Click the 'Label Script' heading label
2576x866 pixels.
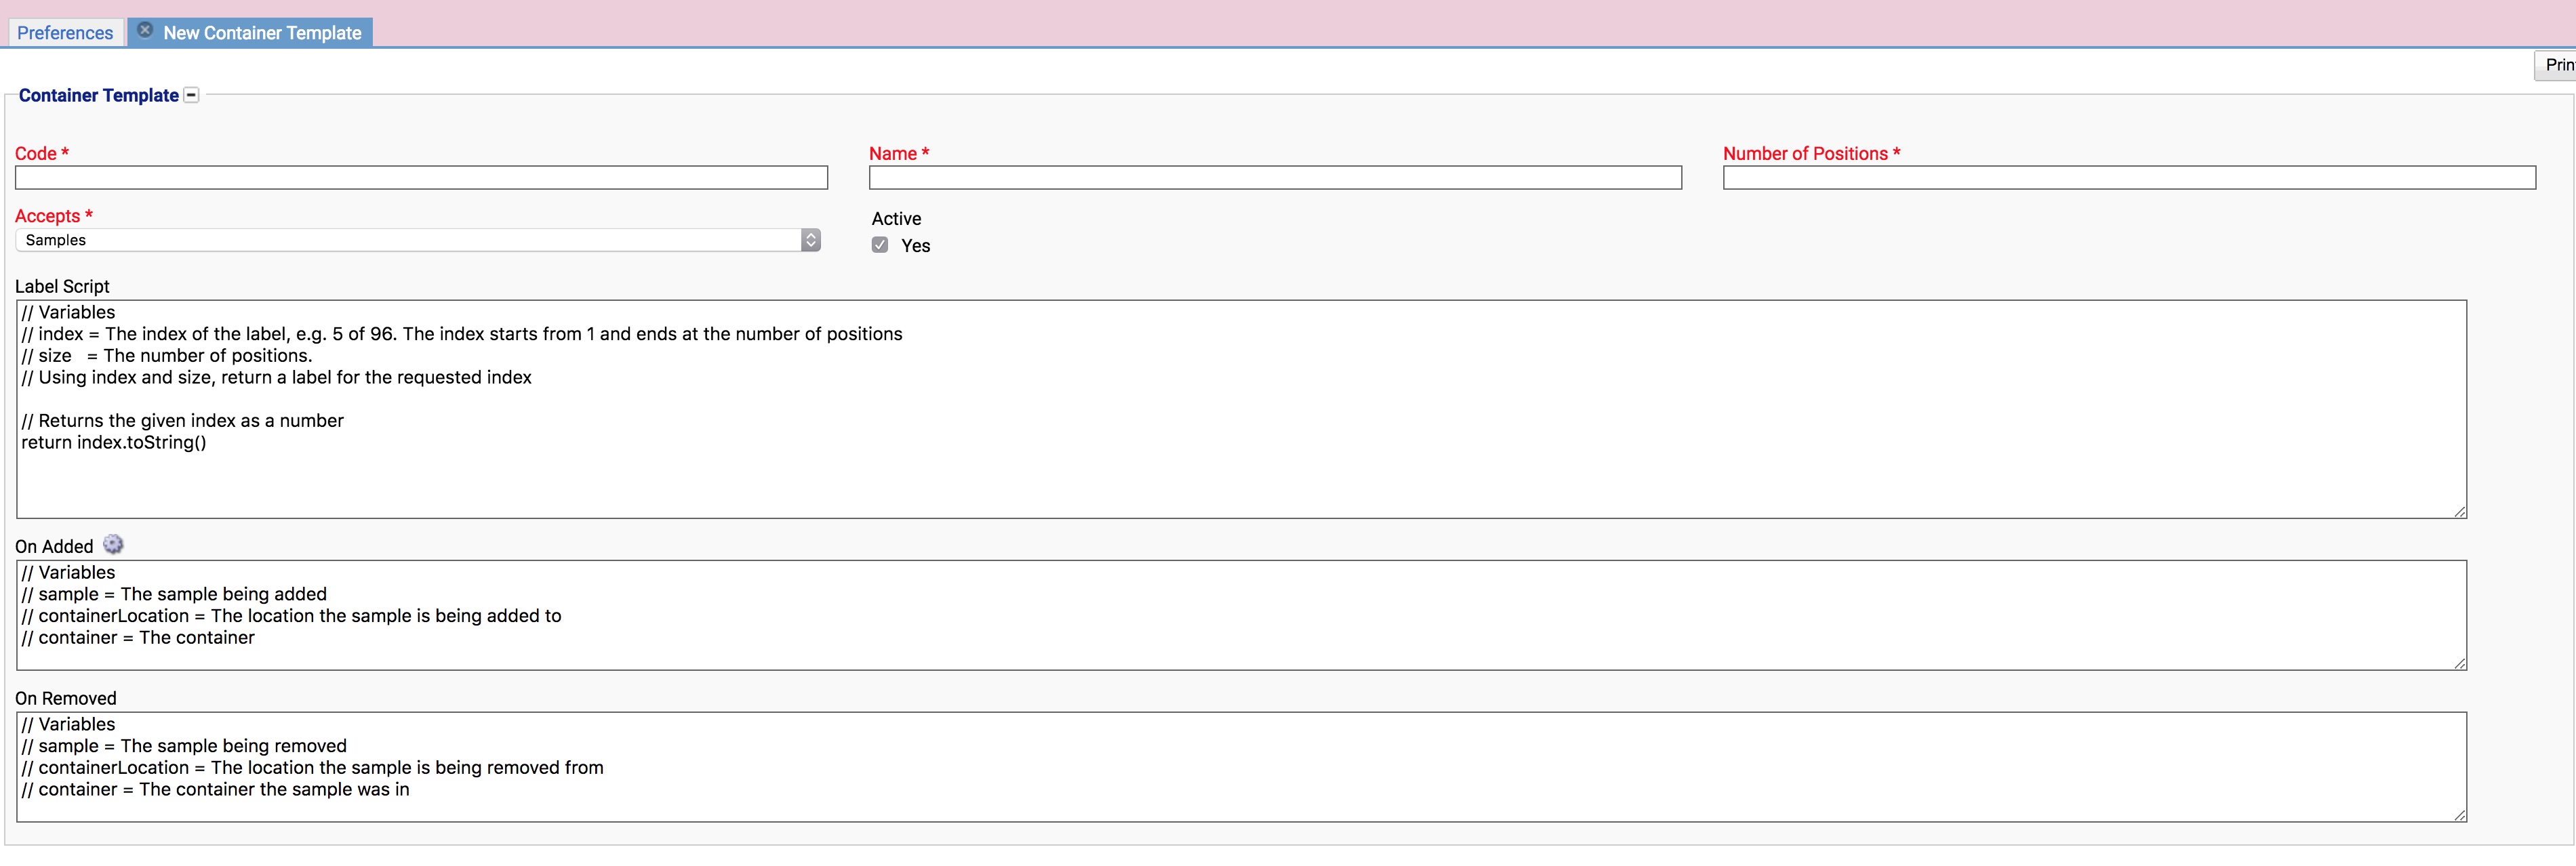pyautogui.click(x=62, y=286)
